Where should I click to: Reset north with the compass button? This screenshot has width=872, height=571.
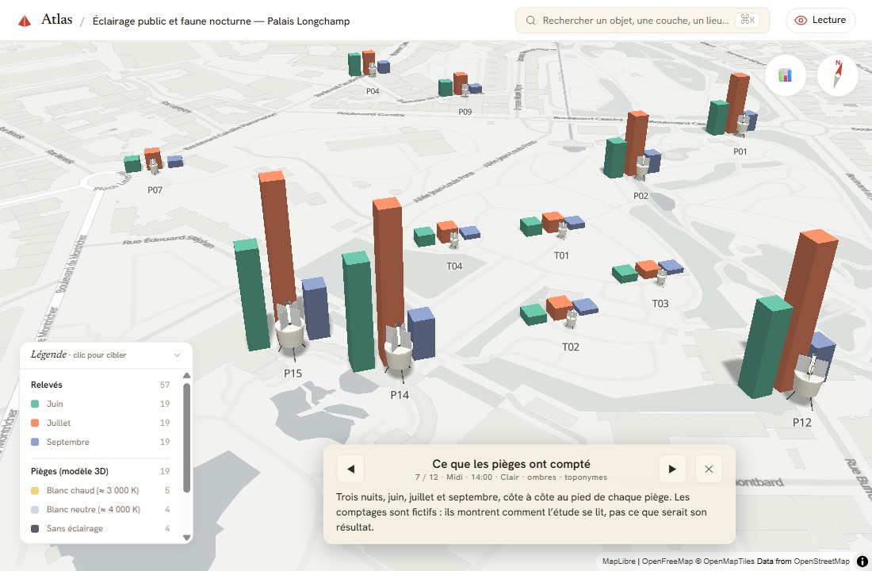tap(838, 75)
